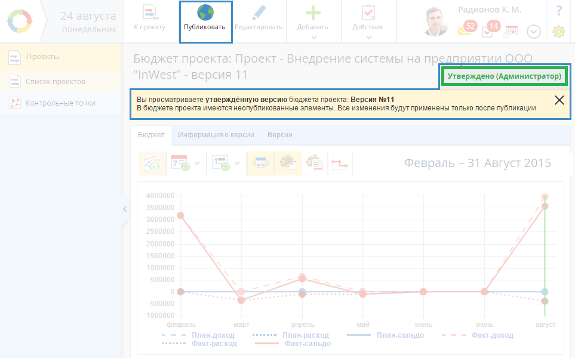Screen dimensions: 575x358
Task: Click the 4000000 y-axis label
Action: [160, 196]
